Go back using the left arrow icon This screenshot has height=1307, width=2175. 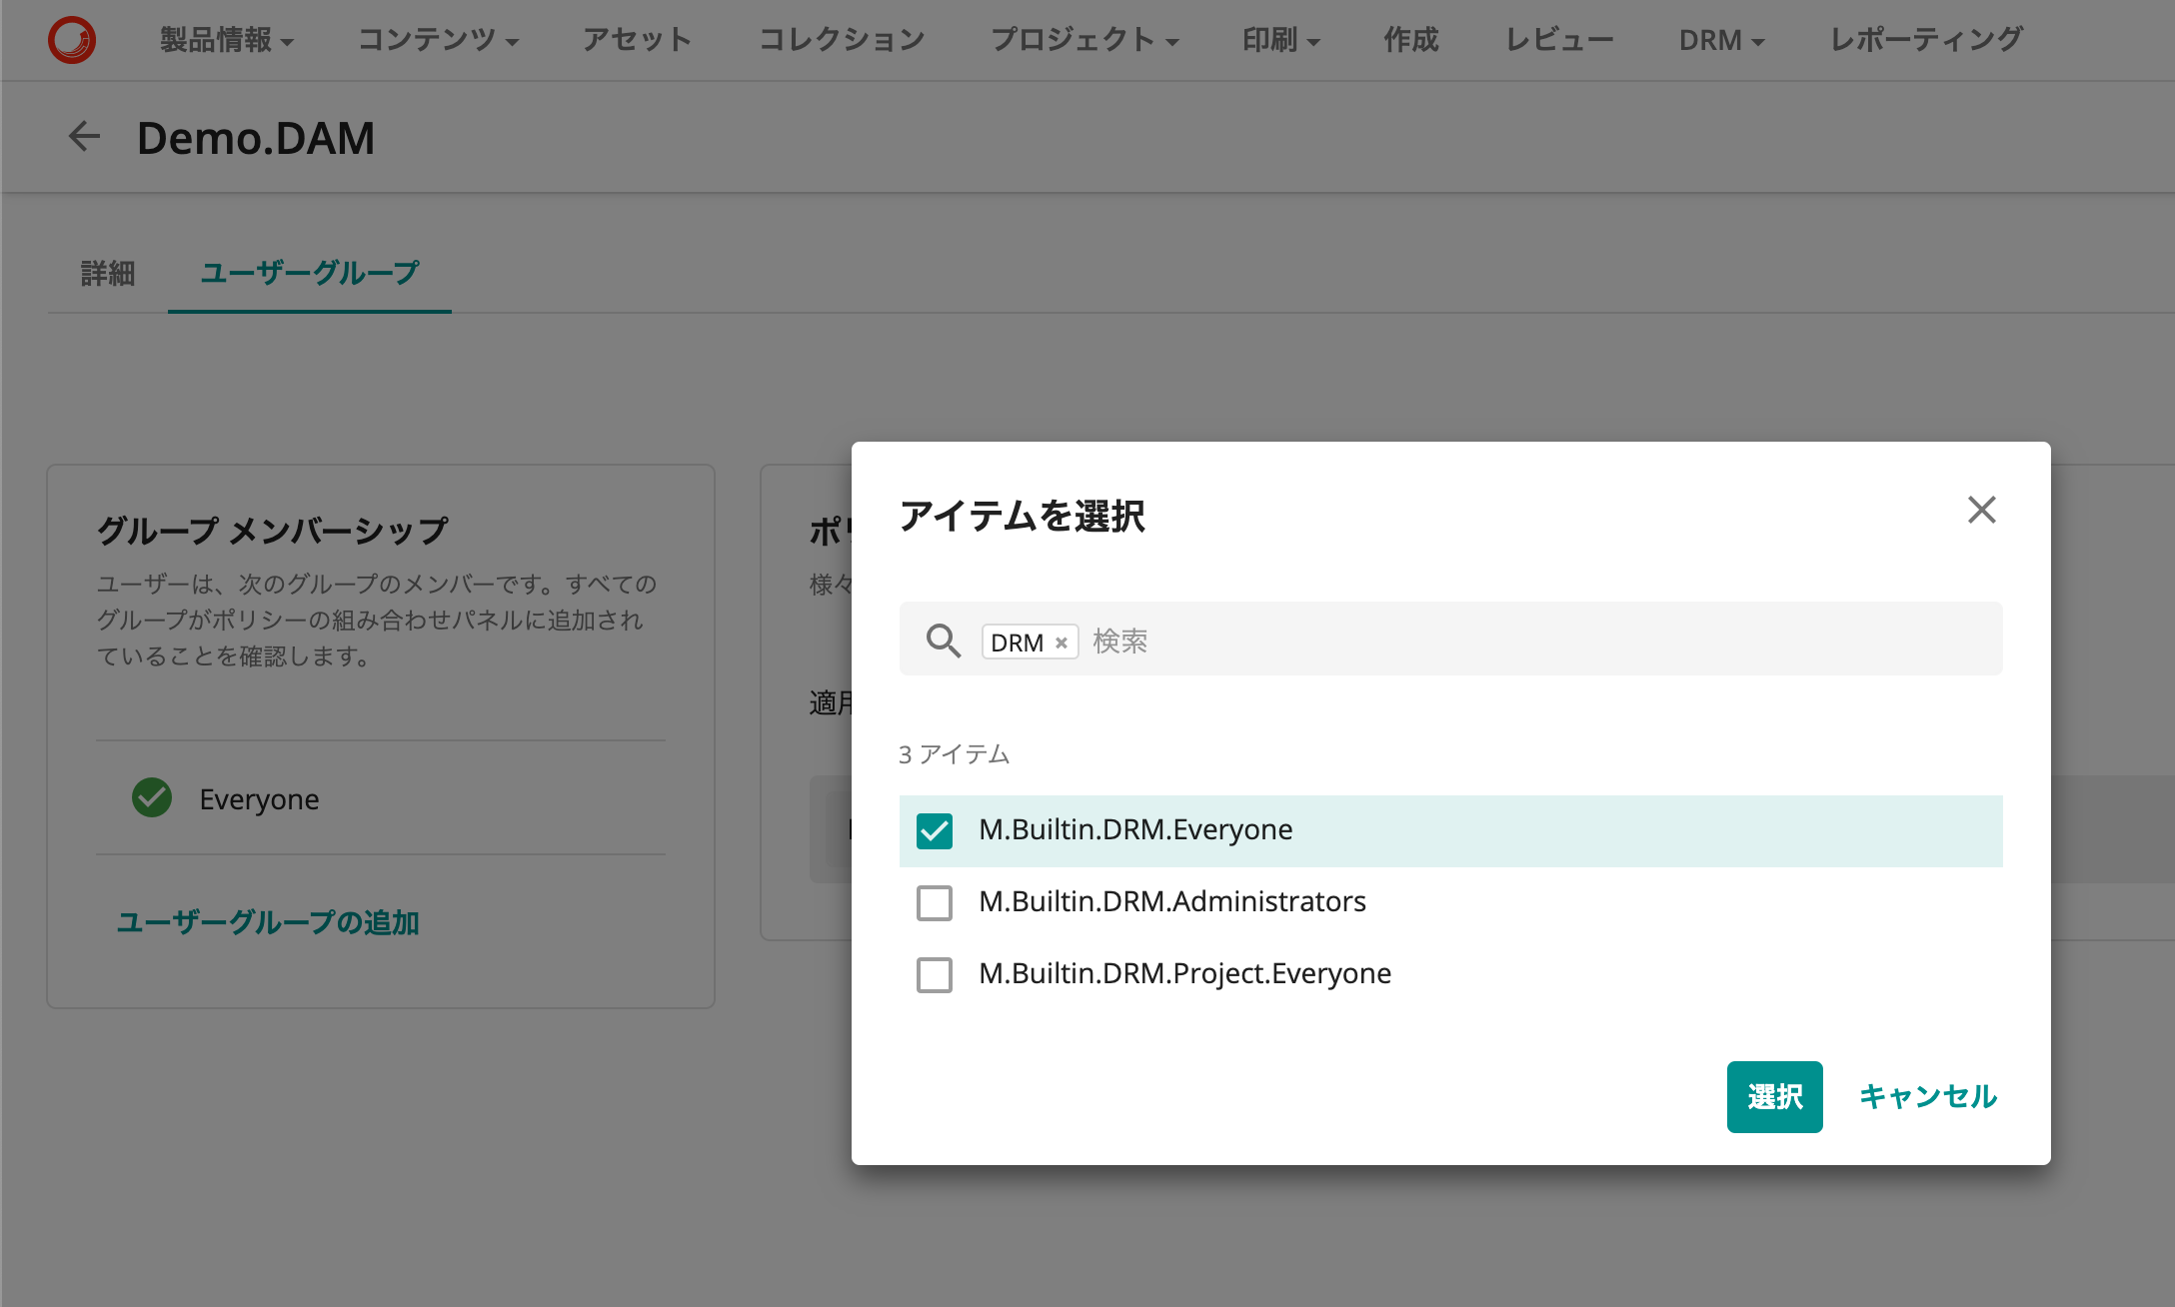pyautogui.click(x=84, y=137)
